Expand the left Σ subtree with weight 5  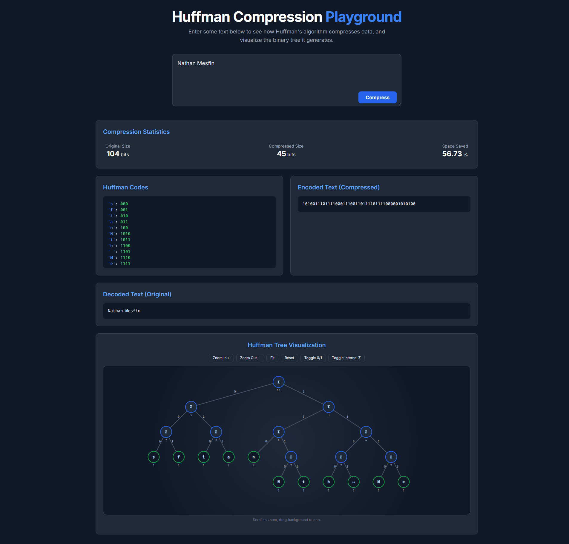click(x=191, y=407)
